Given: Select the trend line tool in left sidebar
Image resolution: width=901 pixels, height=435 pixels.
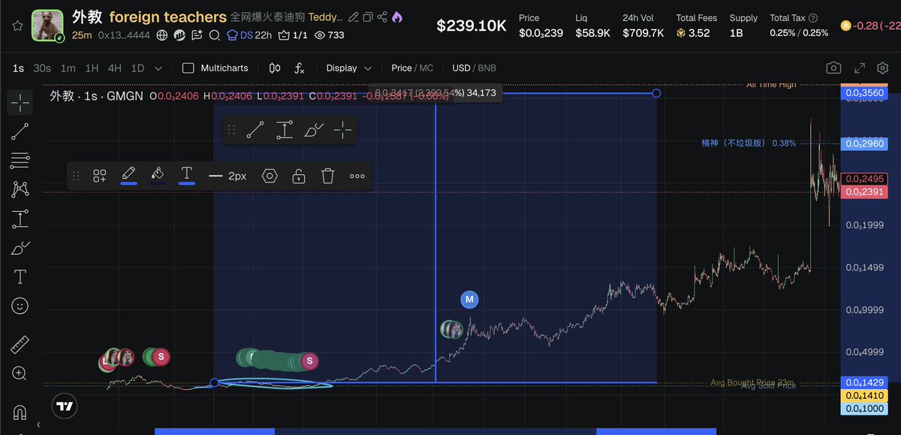Looking at the screenshot, I should click(x=20, y=131).
